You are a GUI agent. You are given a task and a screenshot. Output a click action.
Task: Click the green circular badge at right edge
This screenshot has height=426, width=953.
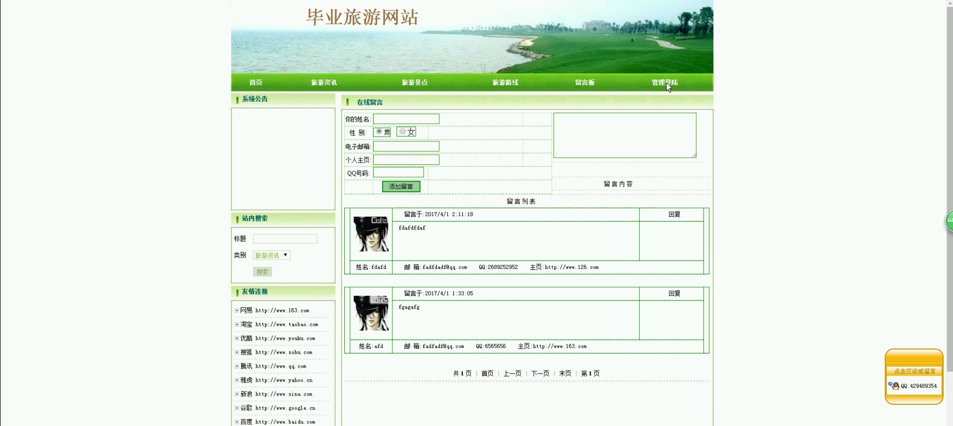tap(949, 221)
